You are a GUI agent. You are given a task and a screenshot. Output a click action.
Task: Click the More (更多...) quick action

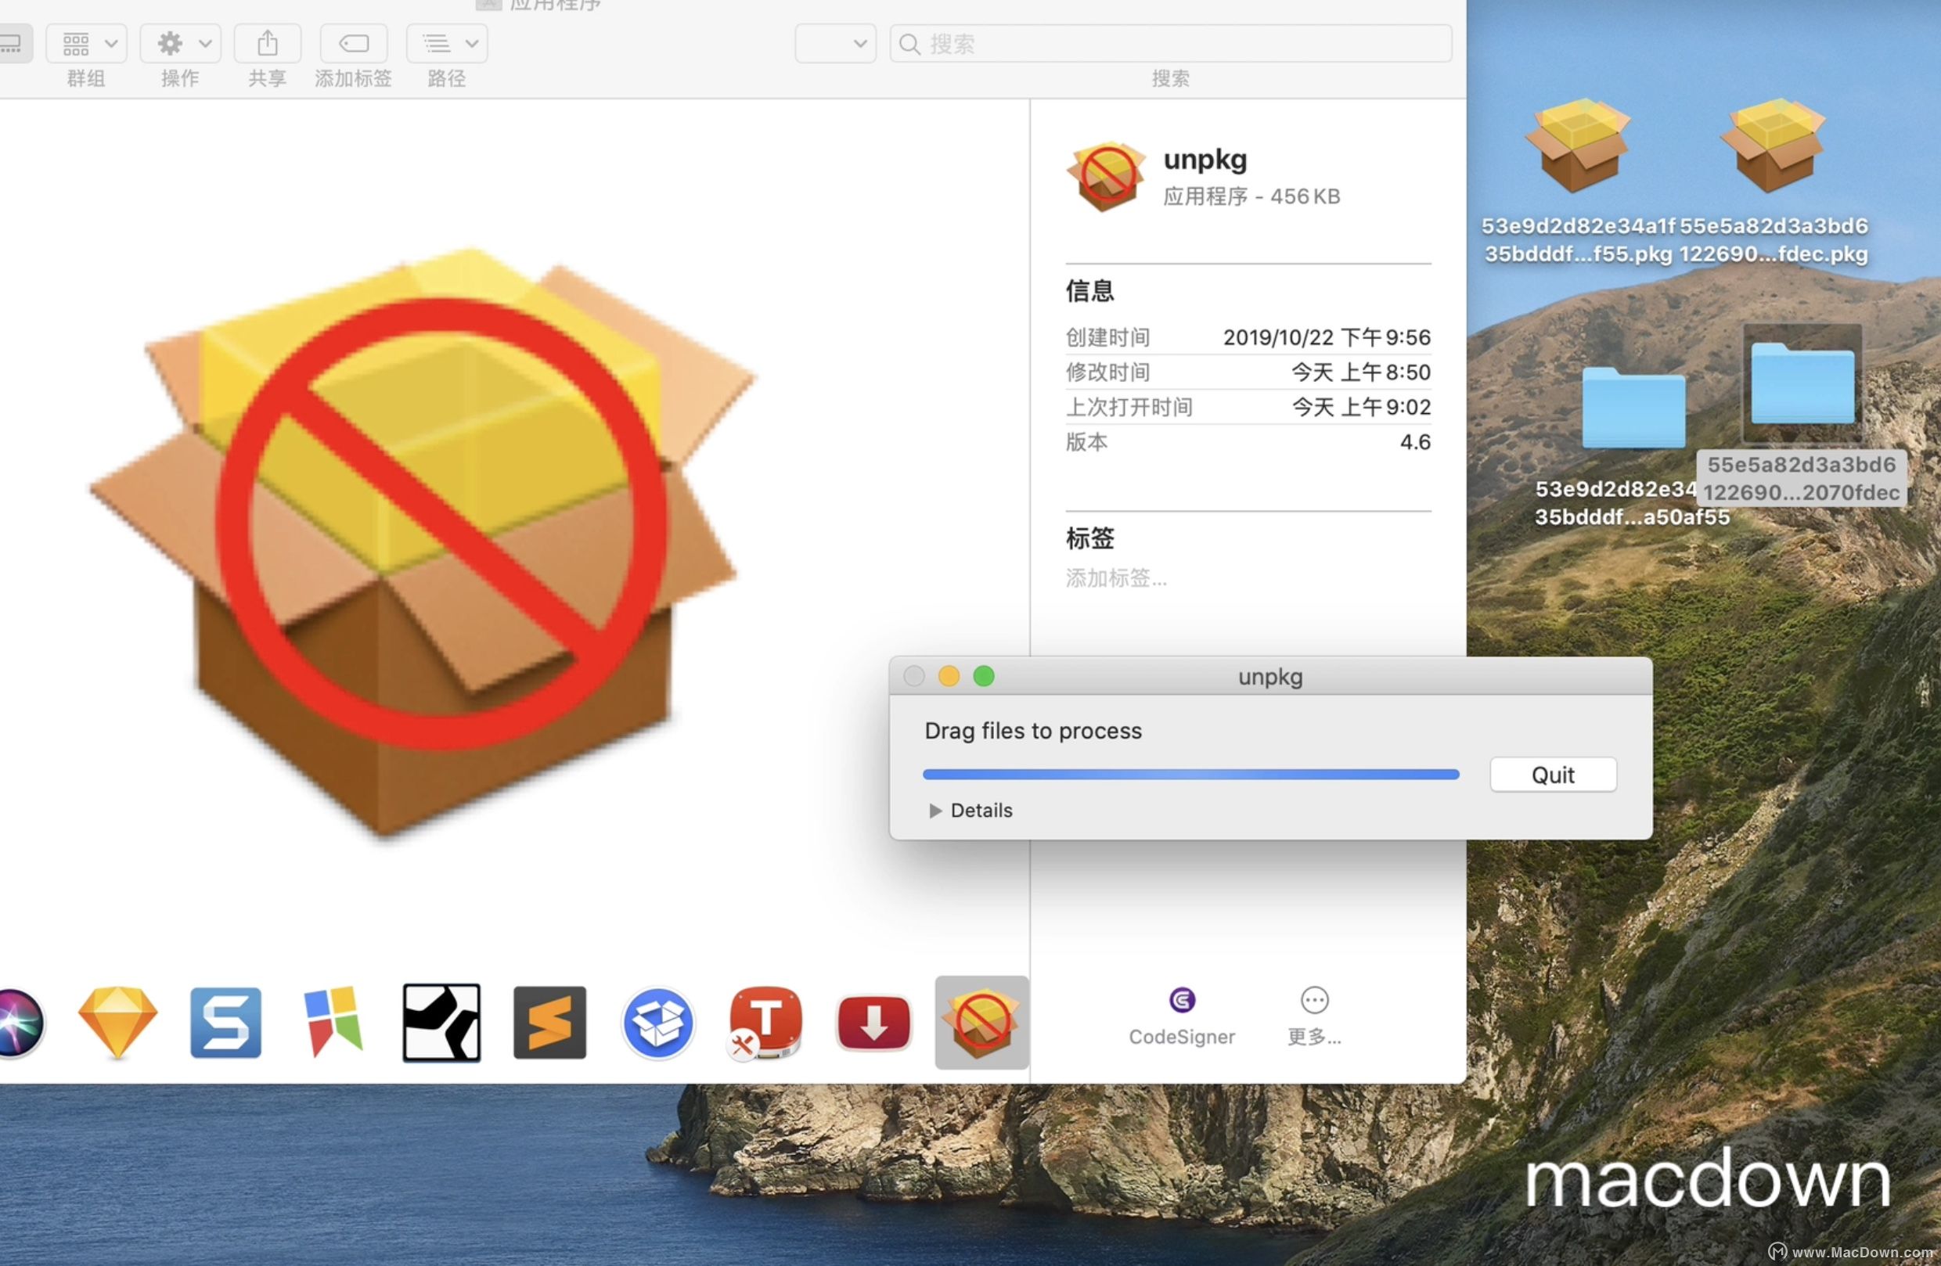[x=1314, y=1016]
